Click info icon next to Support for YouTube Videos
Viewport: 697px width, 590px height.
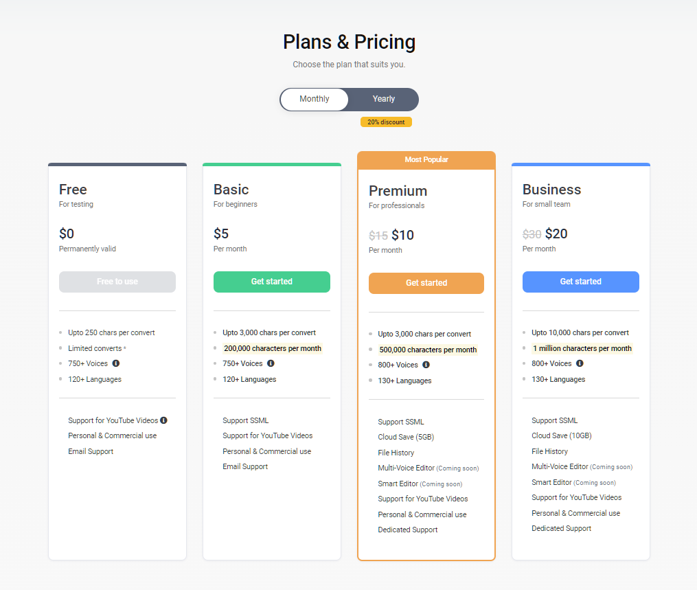(163, 420)
